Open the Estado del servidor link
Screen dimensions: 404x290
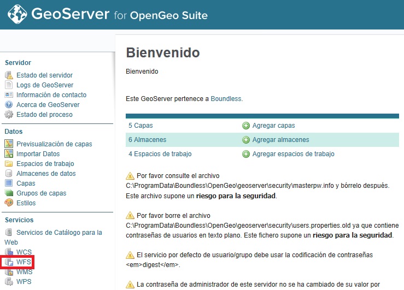click(x=45, y=75)
